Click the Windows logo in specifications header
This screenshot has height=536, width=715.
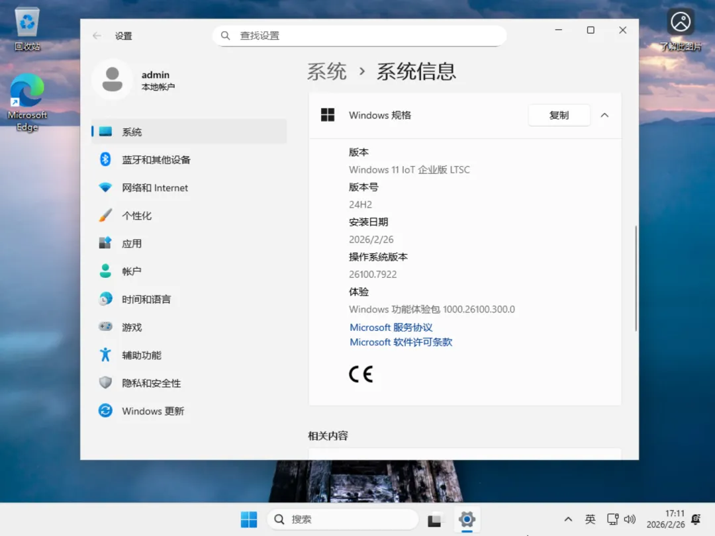coord(328,115)
